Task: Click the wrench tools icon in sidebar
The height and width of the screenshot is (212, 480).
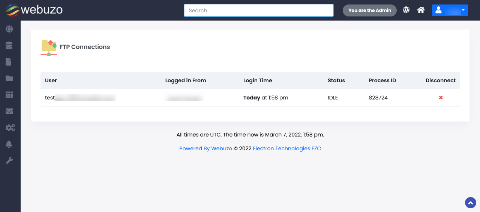Action: pos(9,161)
